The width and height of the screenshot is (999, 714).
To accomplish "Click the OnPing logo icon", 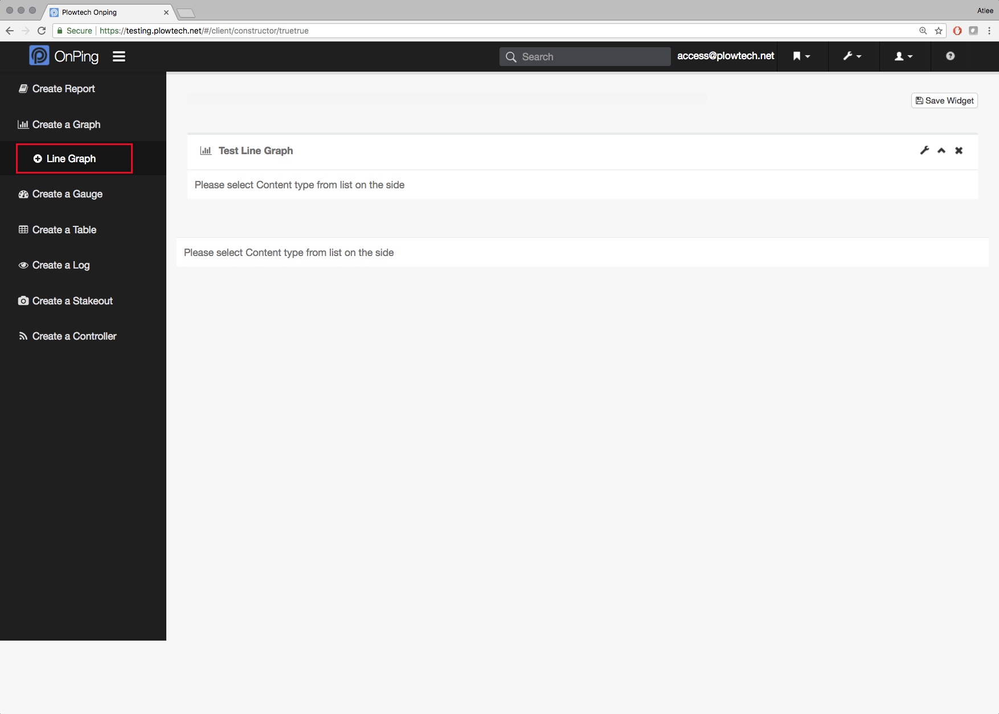I will (39, 56).
